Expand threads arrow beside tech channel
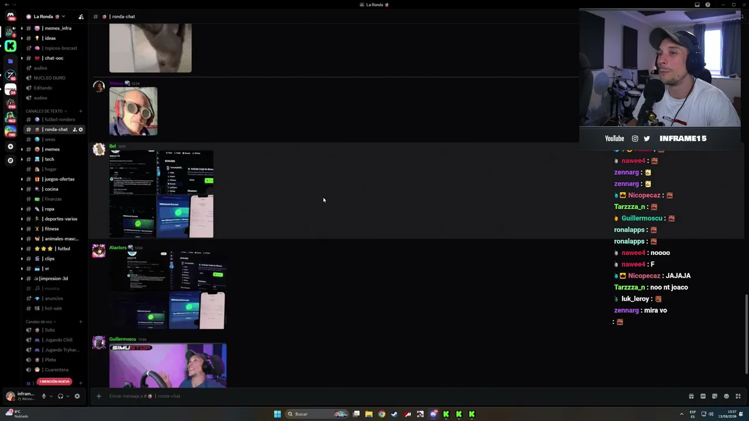Image resolution: width=749 pixels, height=421 pixels. tap(22, 159)
